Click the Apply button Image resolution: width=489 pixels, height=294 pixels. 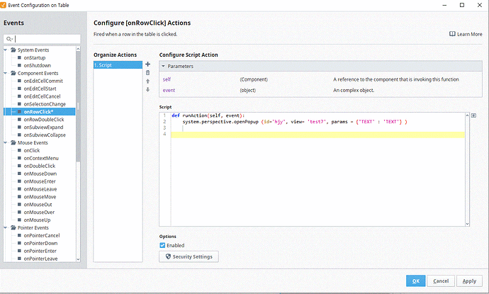click(469, 281)
